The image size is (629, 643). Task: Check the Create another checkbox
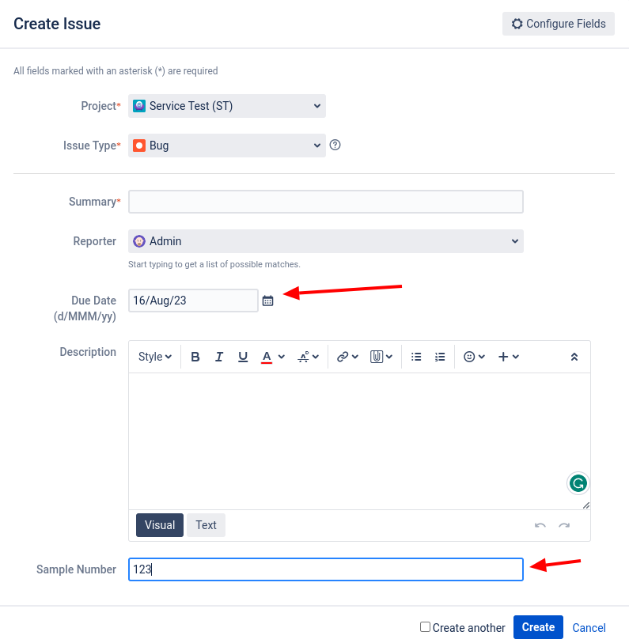[x=425, y=626]
